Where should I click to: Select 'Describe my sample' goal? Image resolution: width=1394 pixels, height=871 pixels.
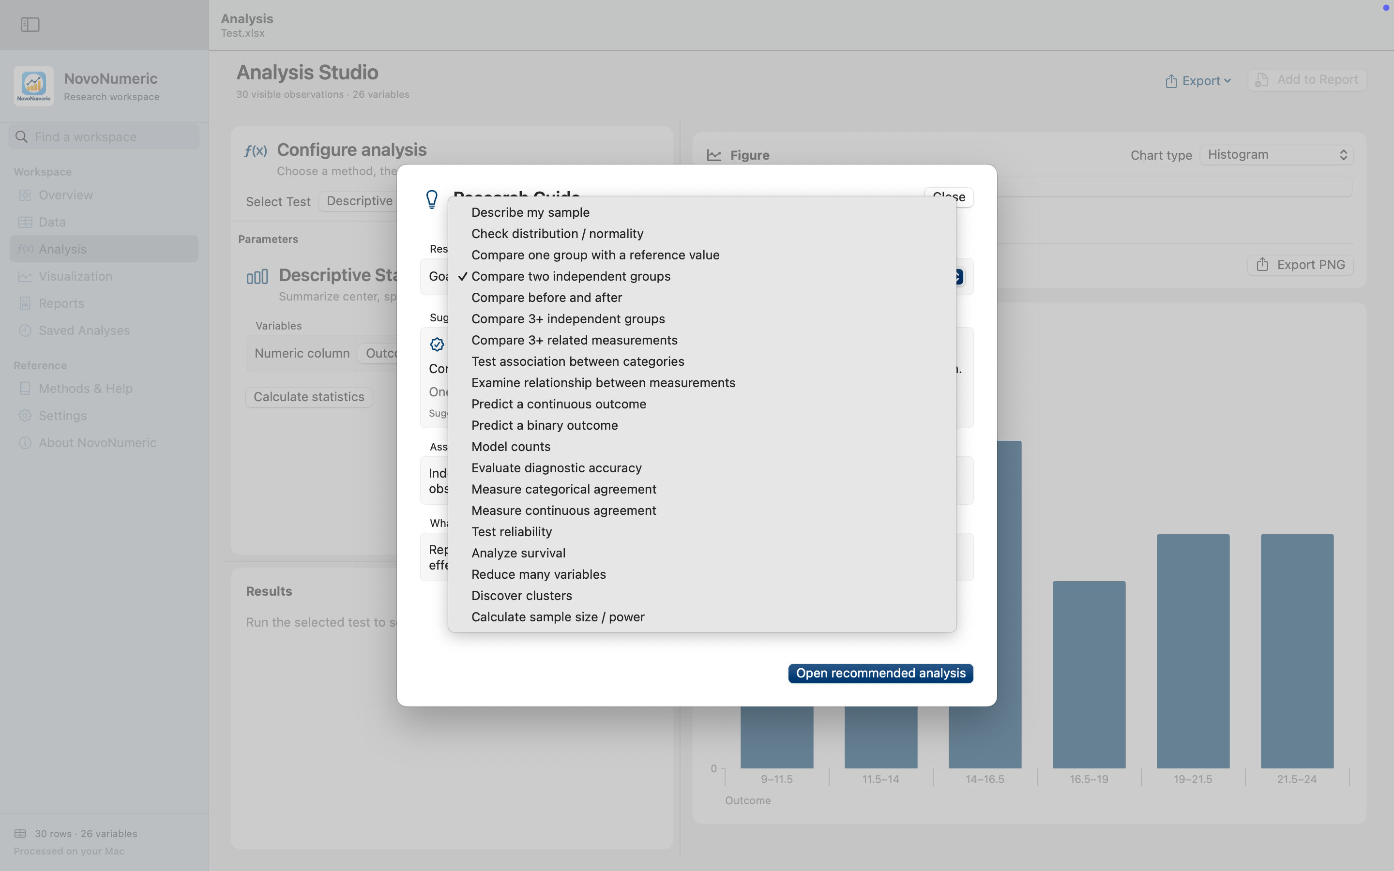click(x=702, y=212)
